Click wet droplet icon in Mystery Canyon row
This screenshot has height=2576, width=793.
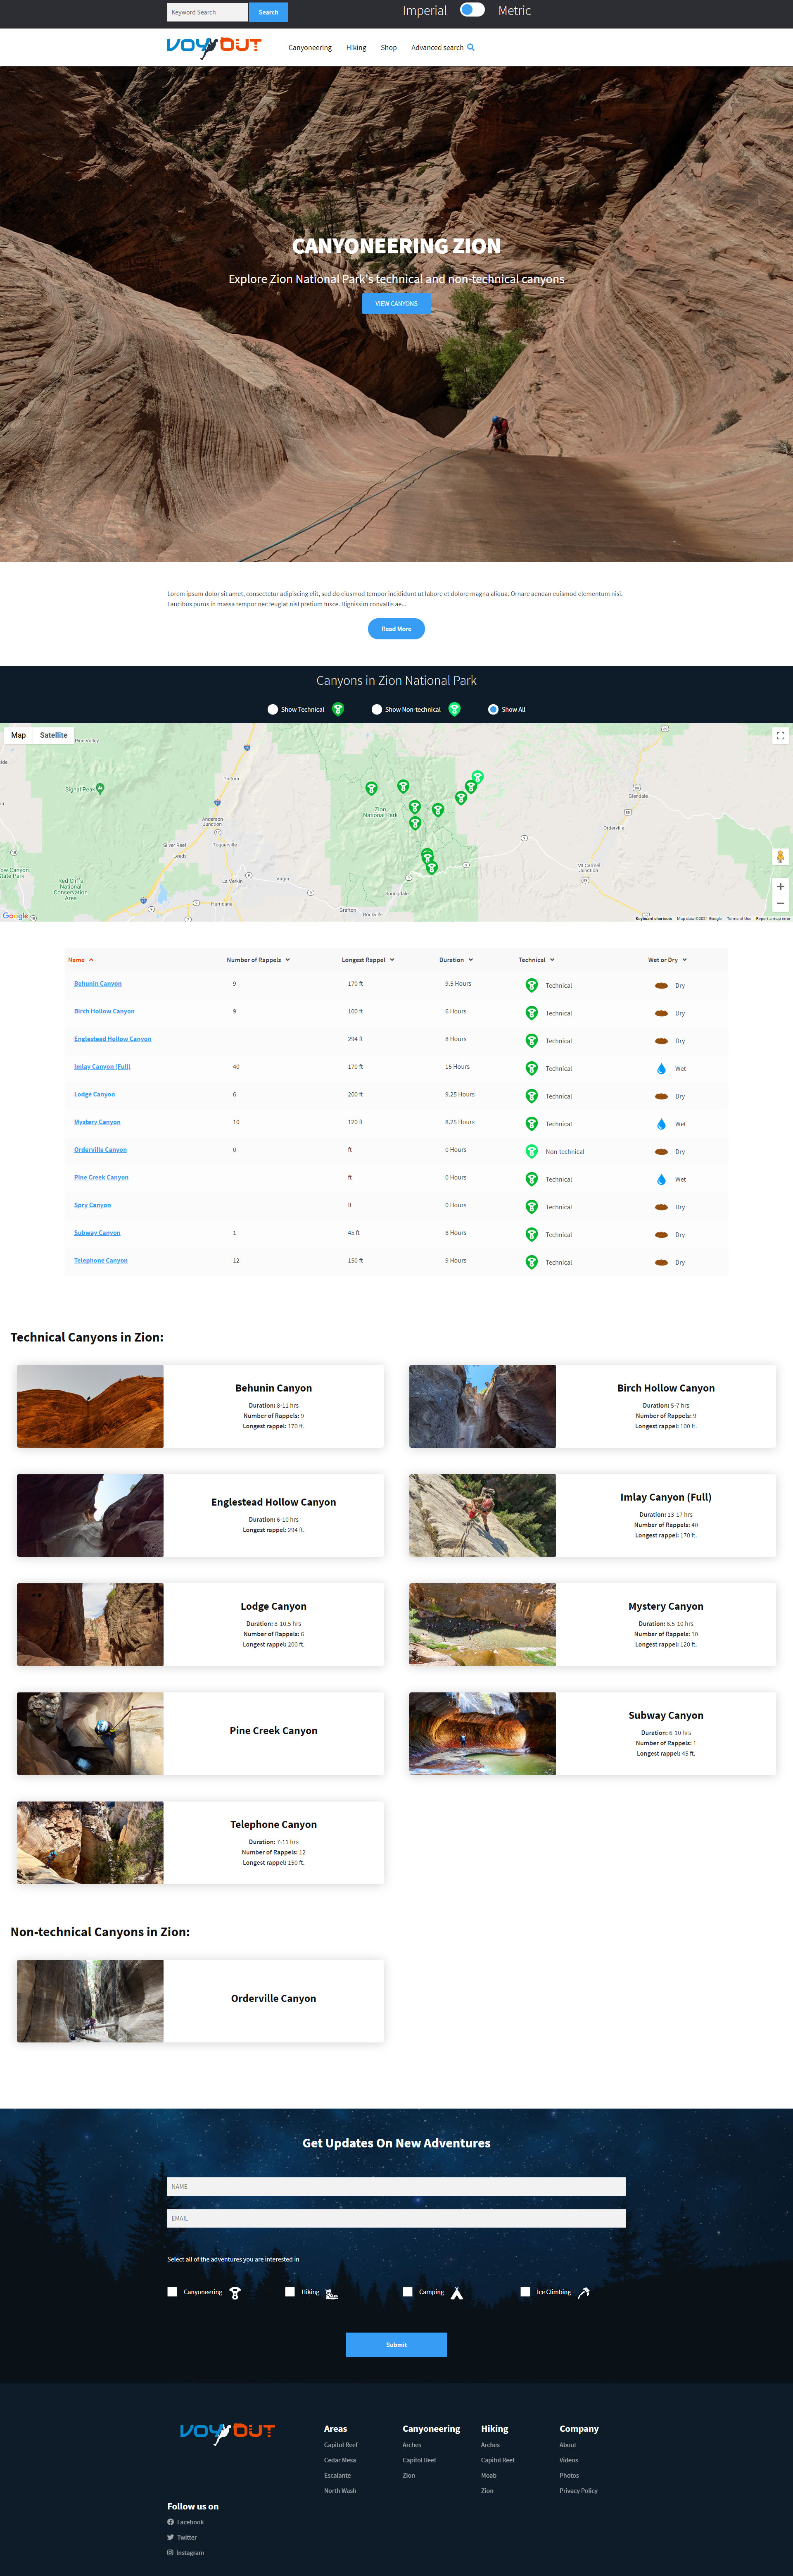pyautogui.click(x=661, y=1124)
